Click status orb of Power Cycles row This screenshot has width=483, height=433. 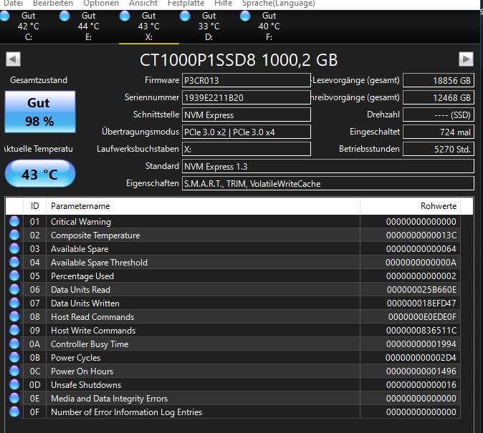pos(14,357)
